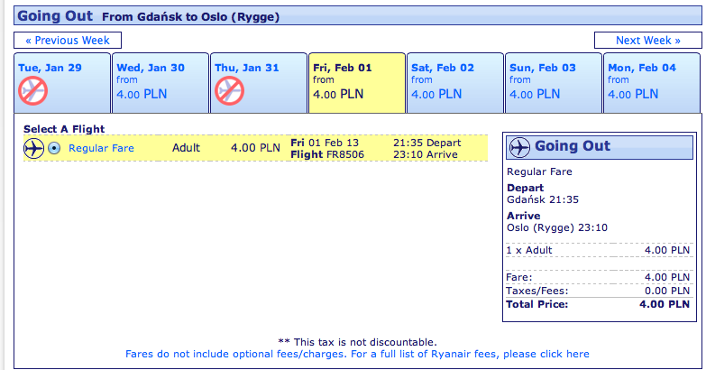Open the Ryanair fees list link
The height and width of the screenshot is (370, 706).
357,355
